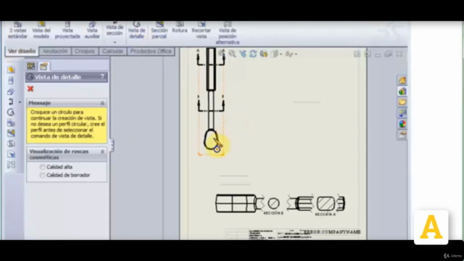Select the Calidad alta radio button
The width and height of the screenshot is (464, 261).
[42, 167]
